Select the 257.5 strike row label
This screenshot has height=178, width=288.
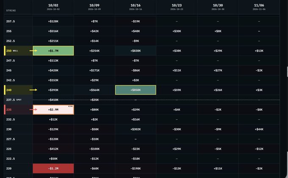(18, 21)
